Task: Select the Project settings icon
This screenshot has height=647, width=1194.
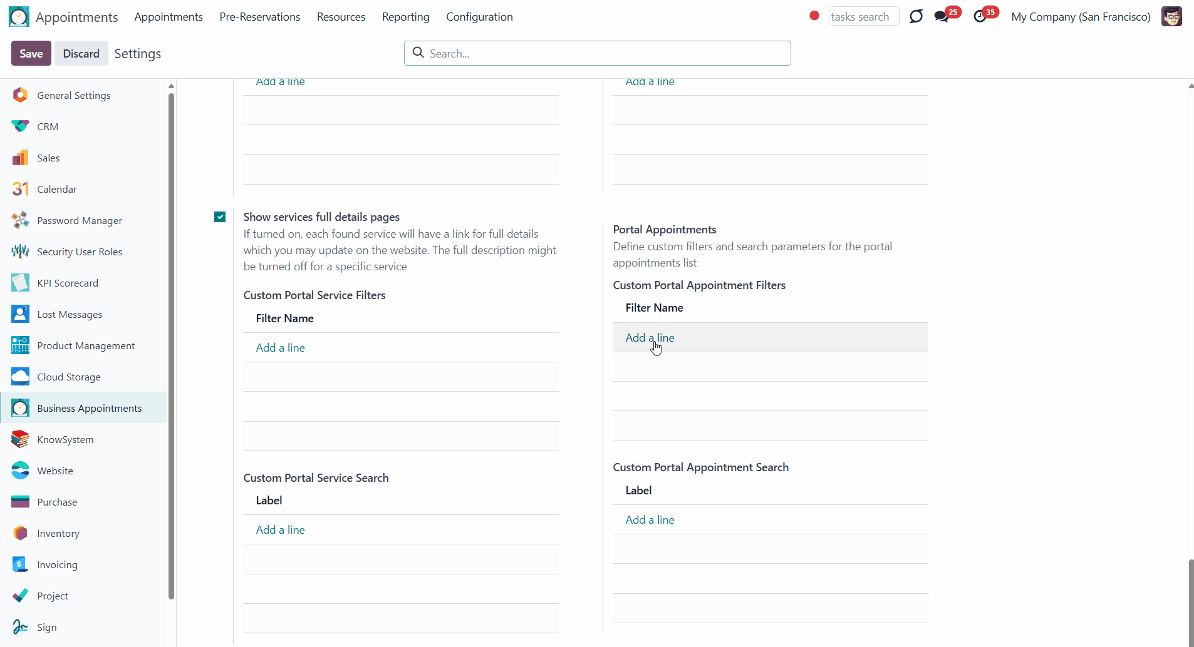Action: [20, 596]
